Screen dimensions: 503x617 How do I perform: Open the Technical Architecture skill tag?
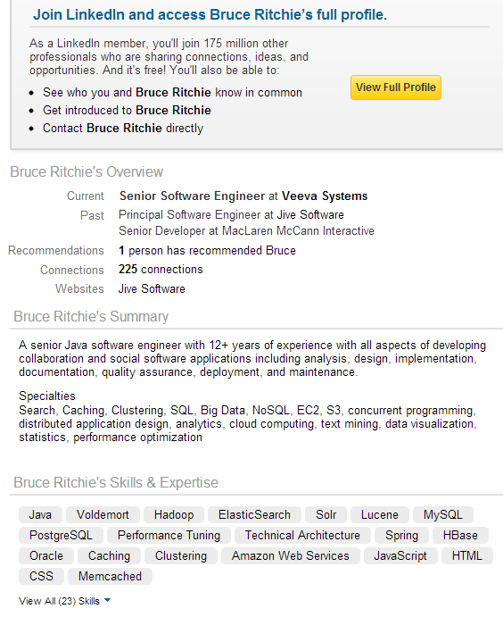pos(302,535)
